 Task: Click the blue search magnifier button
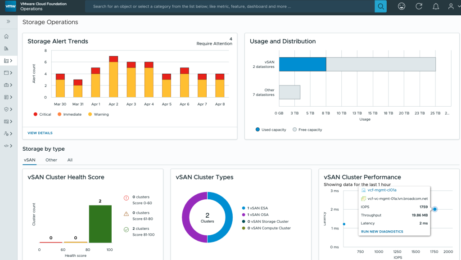pos(380,7)
